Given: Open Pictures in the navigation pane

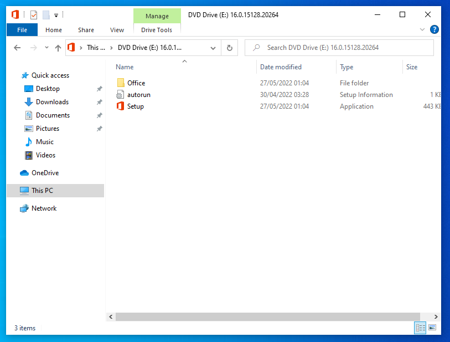Looking at the screenshot, I should (48, 129).
